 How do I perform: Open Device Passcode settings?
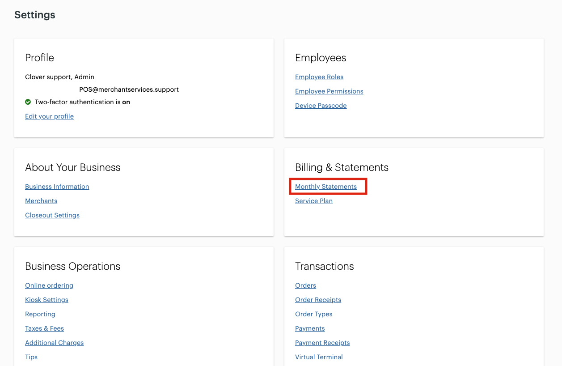pyautogui.click(x=321, y=106)
